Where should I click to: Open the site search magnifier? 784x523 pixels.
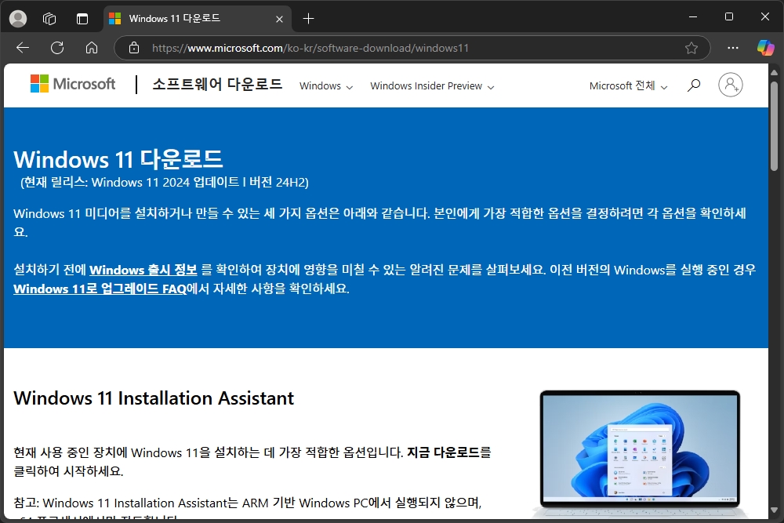[694, 85]
